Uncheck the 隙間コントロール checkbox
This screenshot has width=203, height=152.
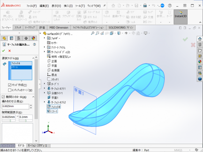coord(3,97)
